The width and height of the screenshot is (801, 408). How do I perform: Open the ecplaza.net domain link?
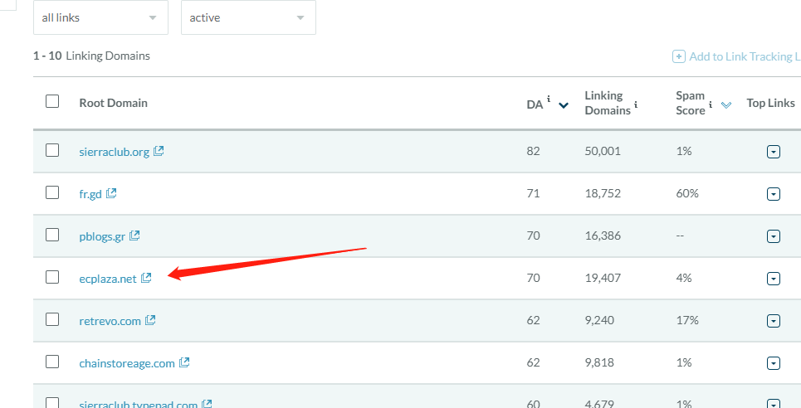point(107,279)
